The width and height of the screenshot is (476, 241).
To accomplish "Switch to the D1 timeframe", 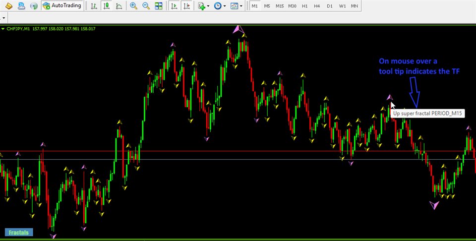I will click(330, 6).
